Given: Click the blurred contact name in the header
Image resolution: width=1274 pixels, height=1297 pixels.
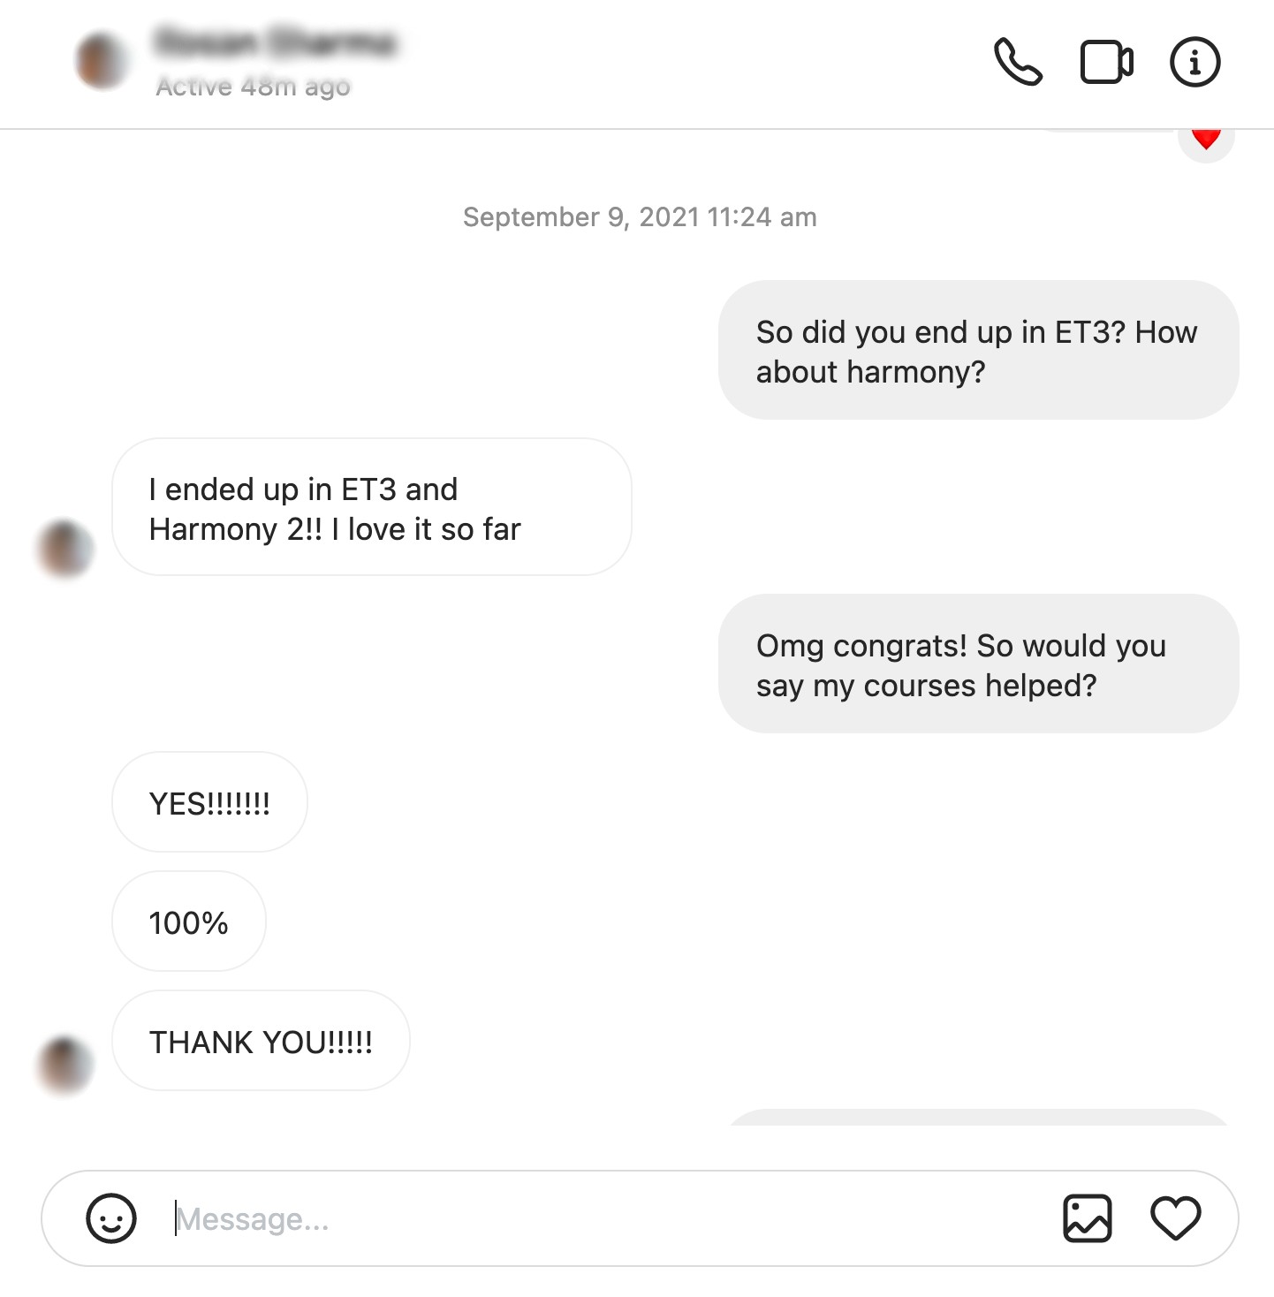Looking at the screenshot, I should [x=275, y=42].
